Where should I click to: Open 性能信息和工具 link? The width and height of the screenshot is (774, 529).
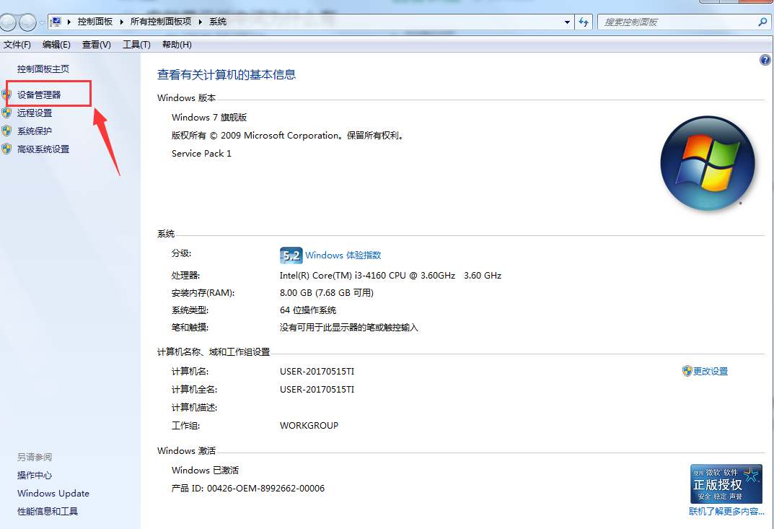click(x=48, y=512)
